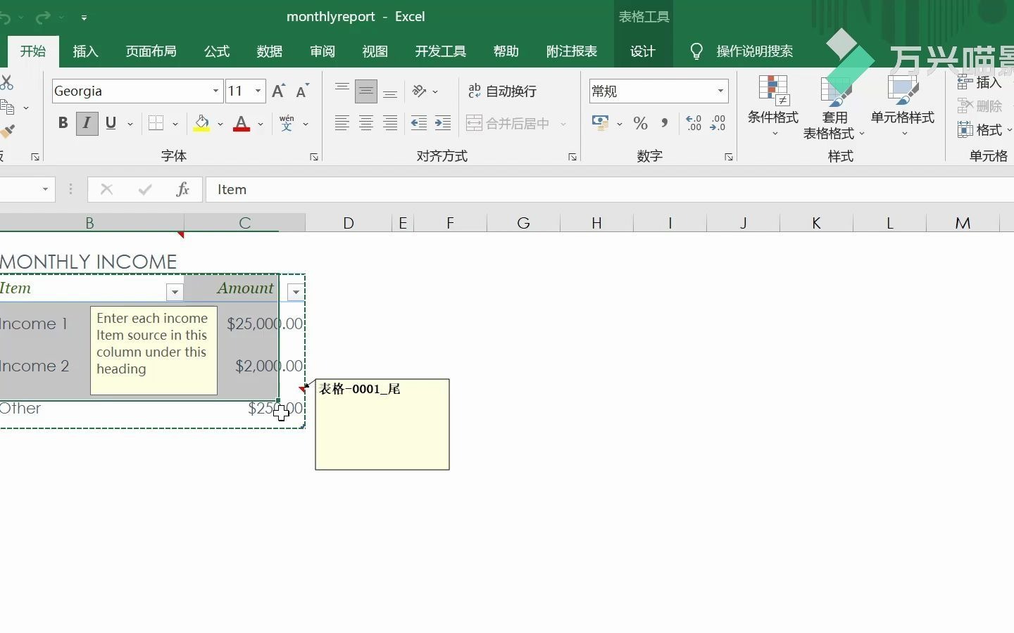Increase decimal places
This screenshot has width=1014, height=633.
tap(694, 124)
